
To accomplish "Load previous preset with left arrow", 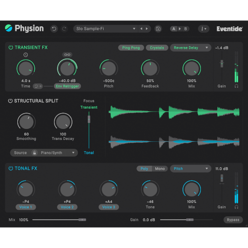I will pyautogui.click(x=141, y=29).
